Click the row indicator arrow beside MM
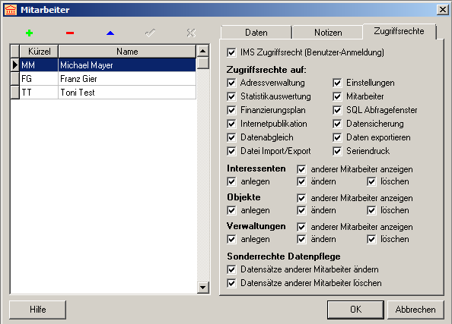The height and width of the screenshot is (324, 452). (x=15, y=65)
